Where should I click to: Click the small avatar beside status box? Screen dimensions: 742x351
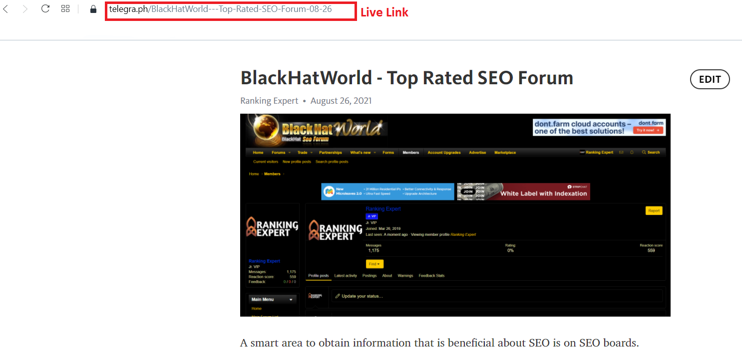coord(315,296)
